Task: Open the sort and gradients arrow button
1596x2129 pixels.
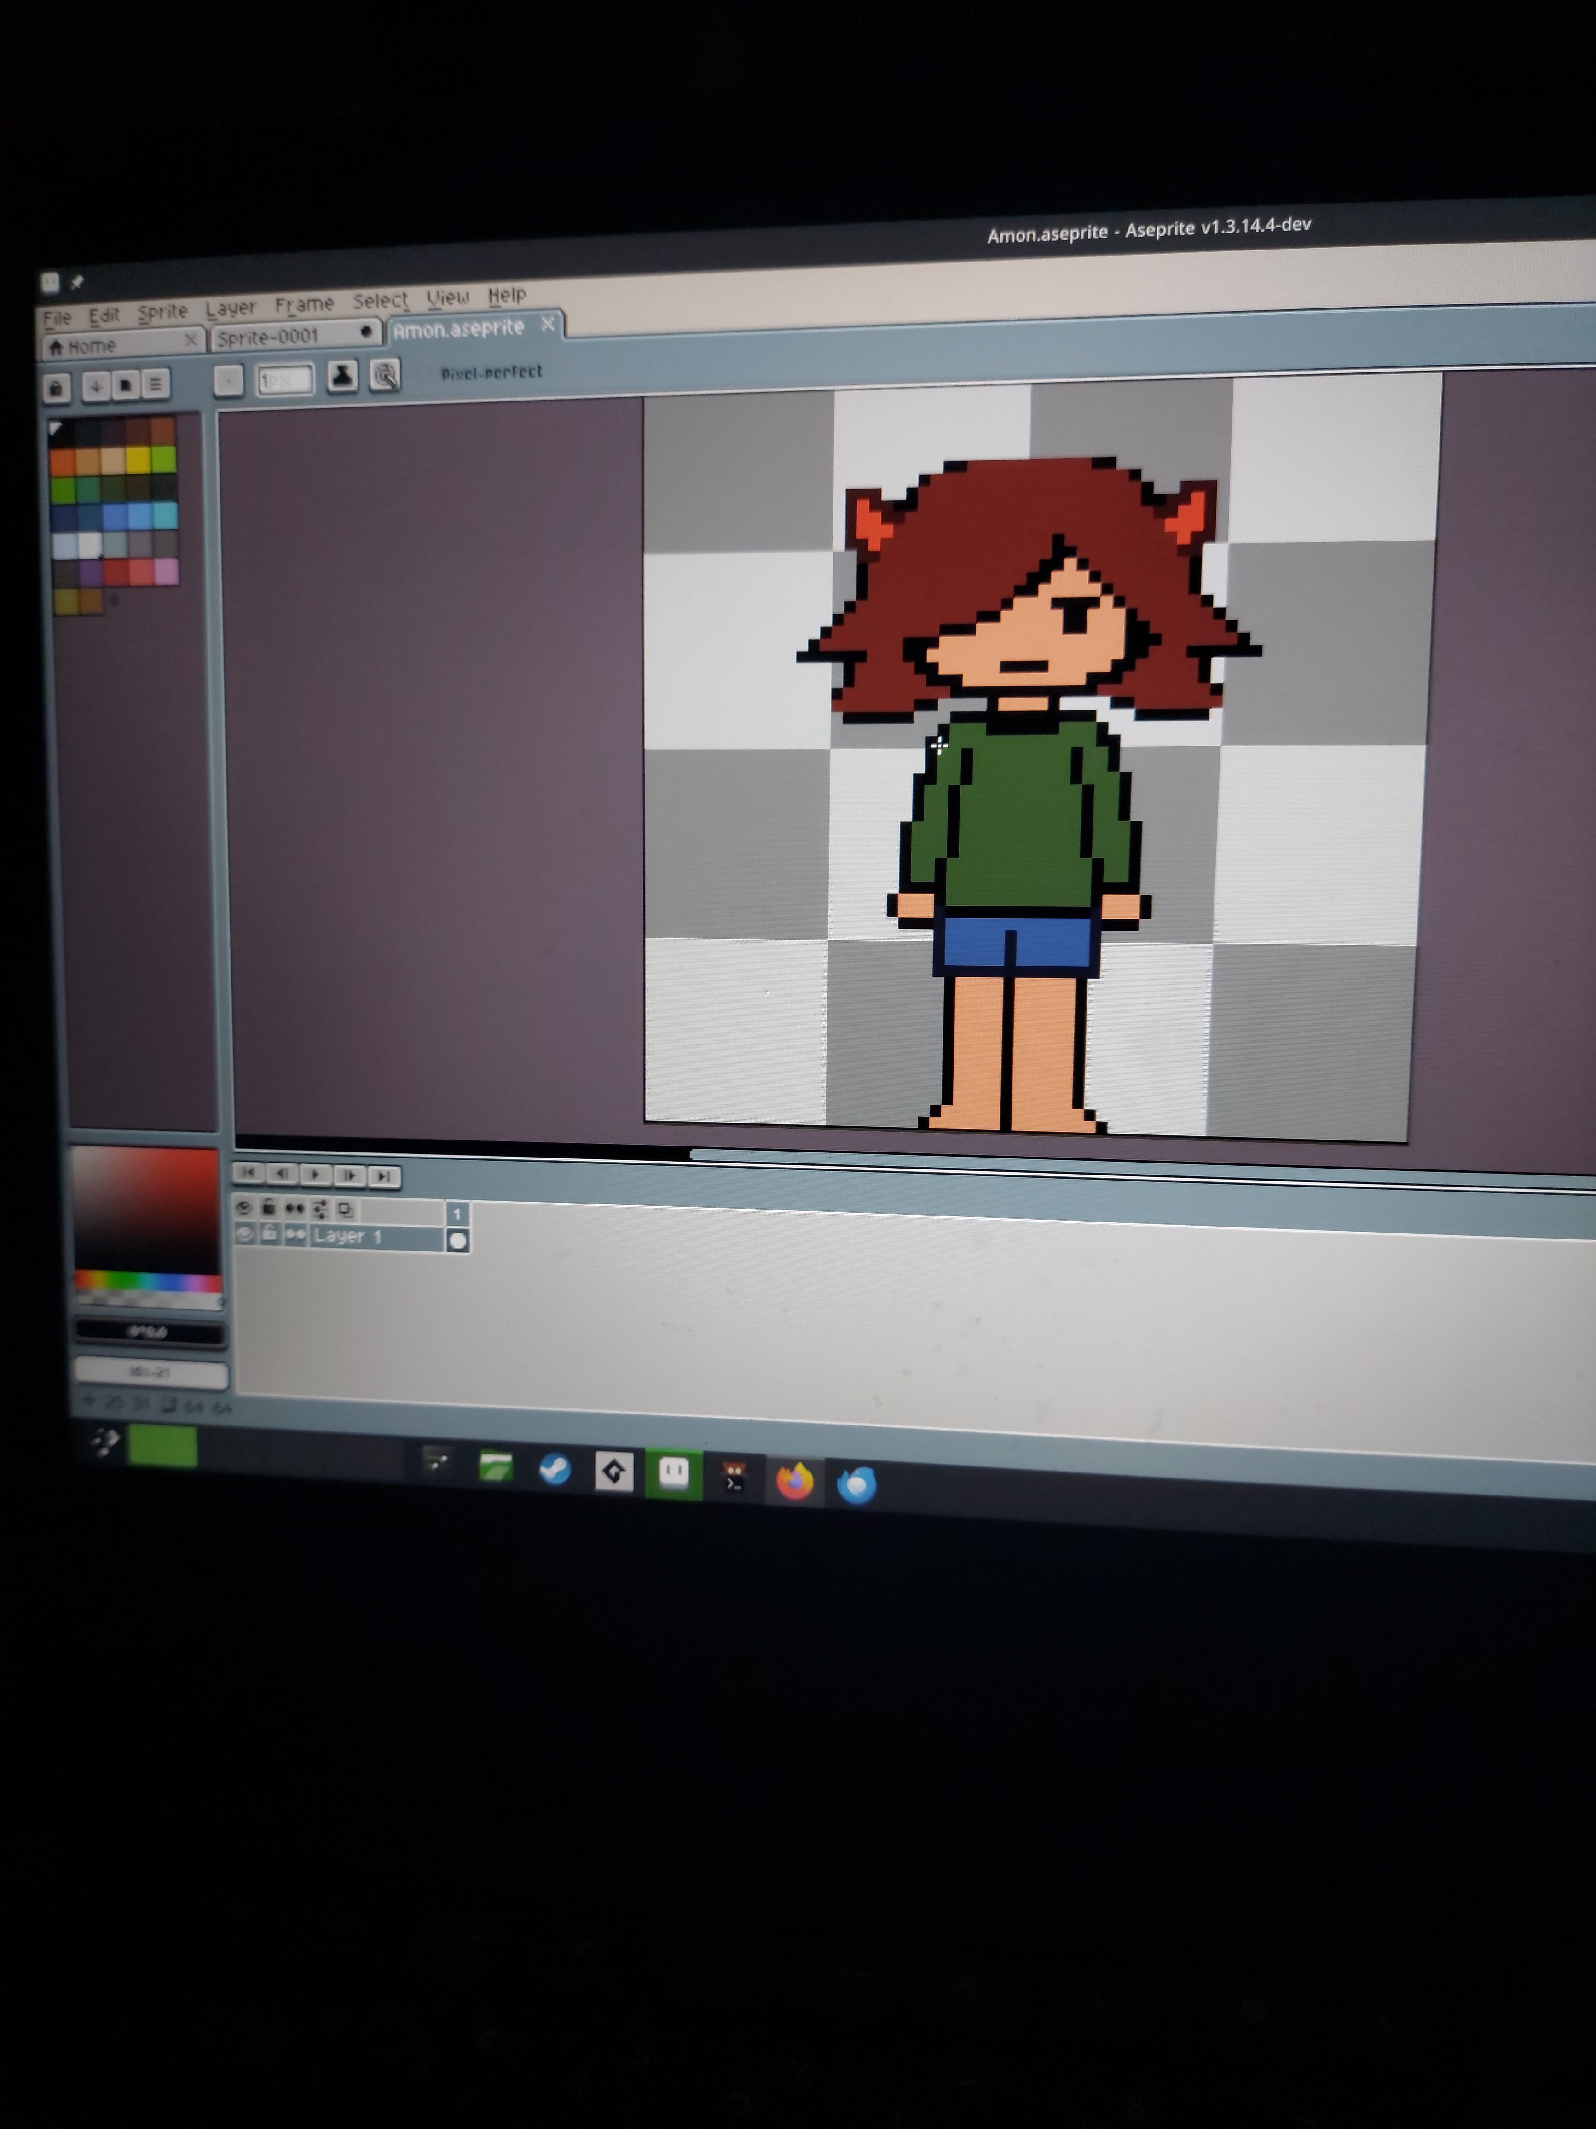Action: [x=95, y=386]
